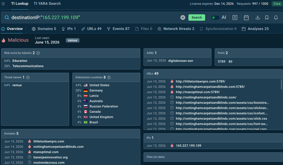Open the hamburger menu icon

pos(3,4)
